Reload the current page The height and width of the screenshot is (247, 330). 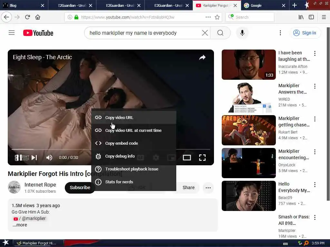click(x=27, y=17)
